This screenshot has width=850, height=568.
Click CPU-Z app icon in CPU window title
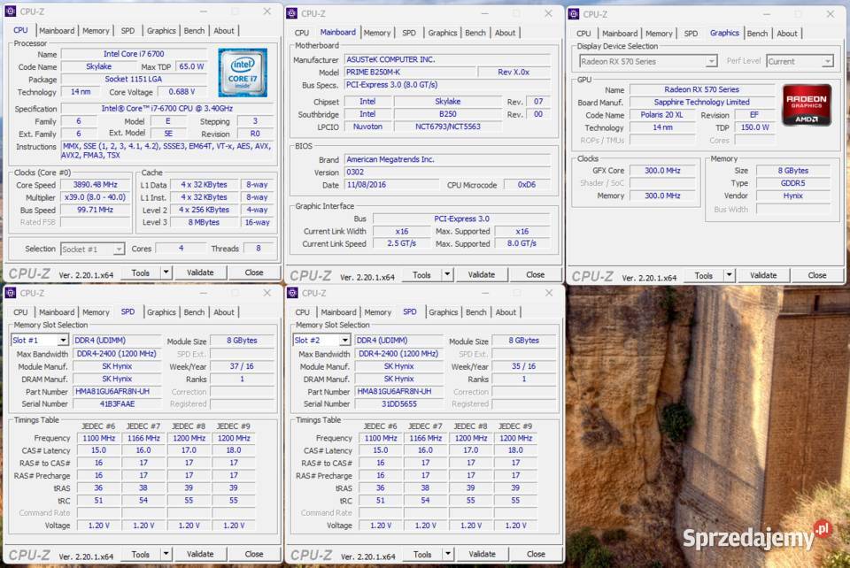click(x=11, y=12)
